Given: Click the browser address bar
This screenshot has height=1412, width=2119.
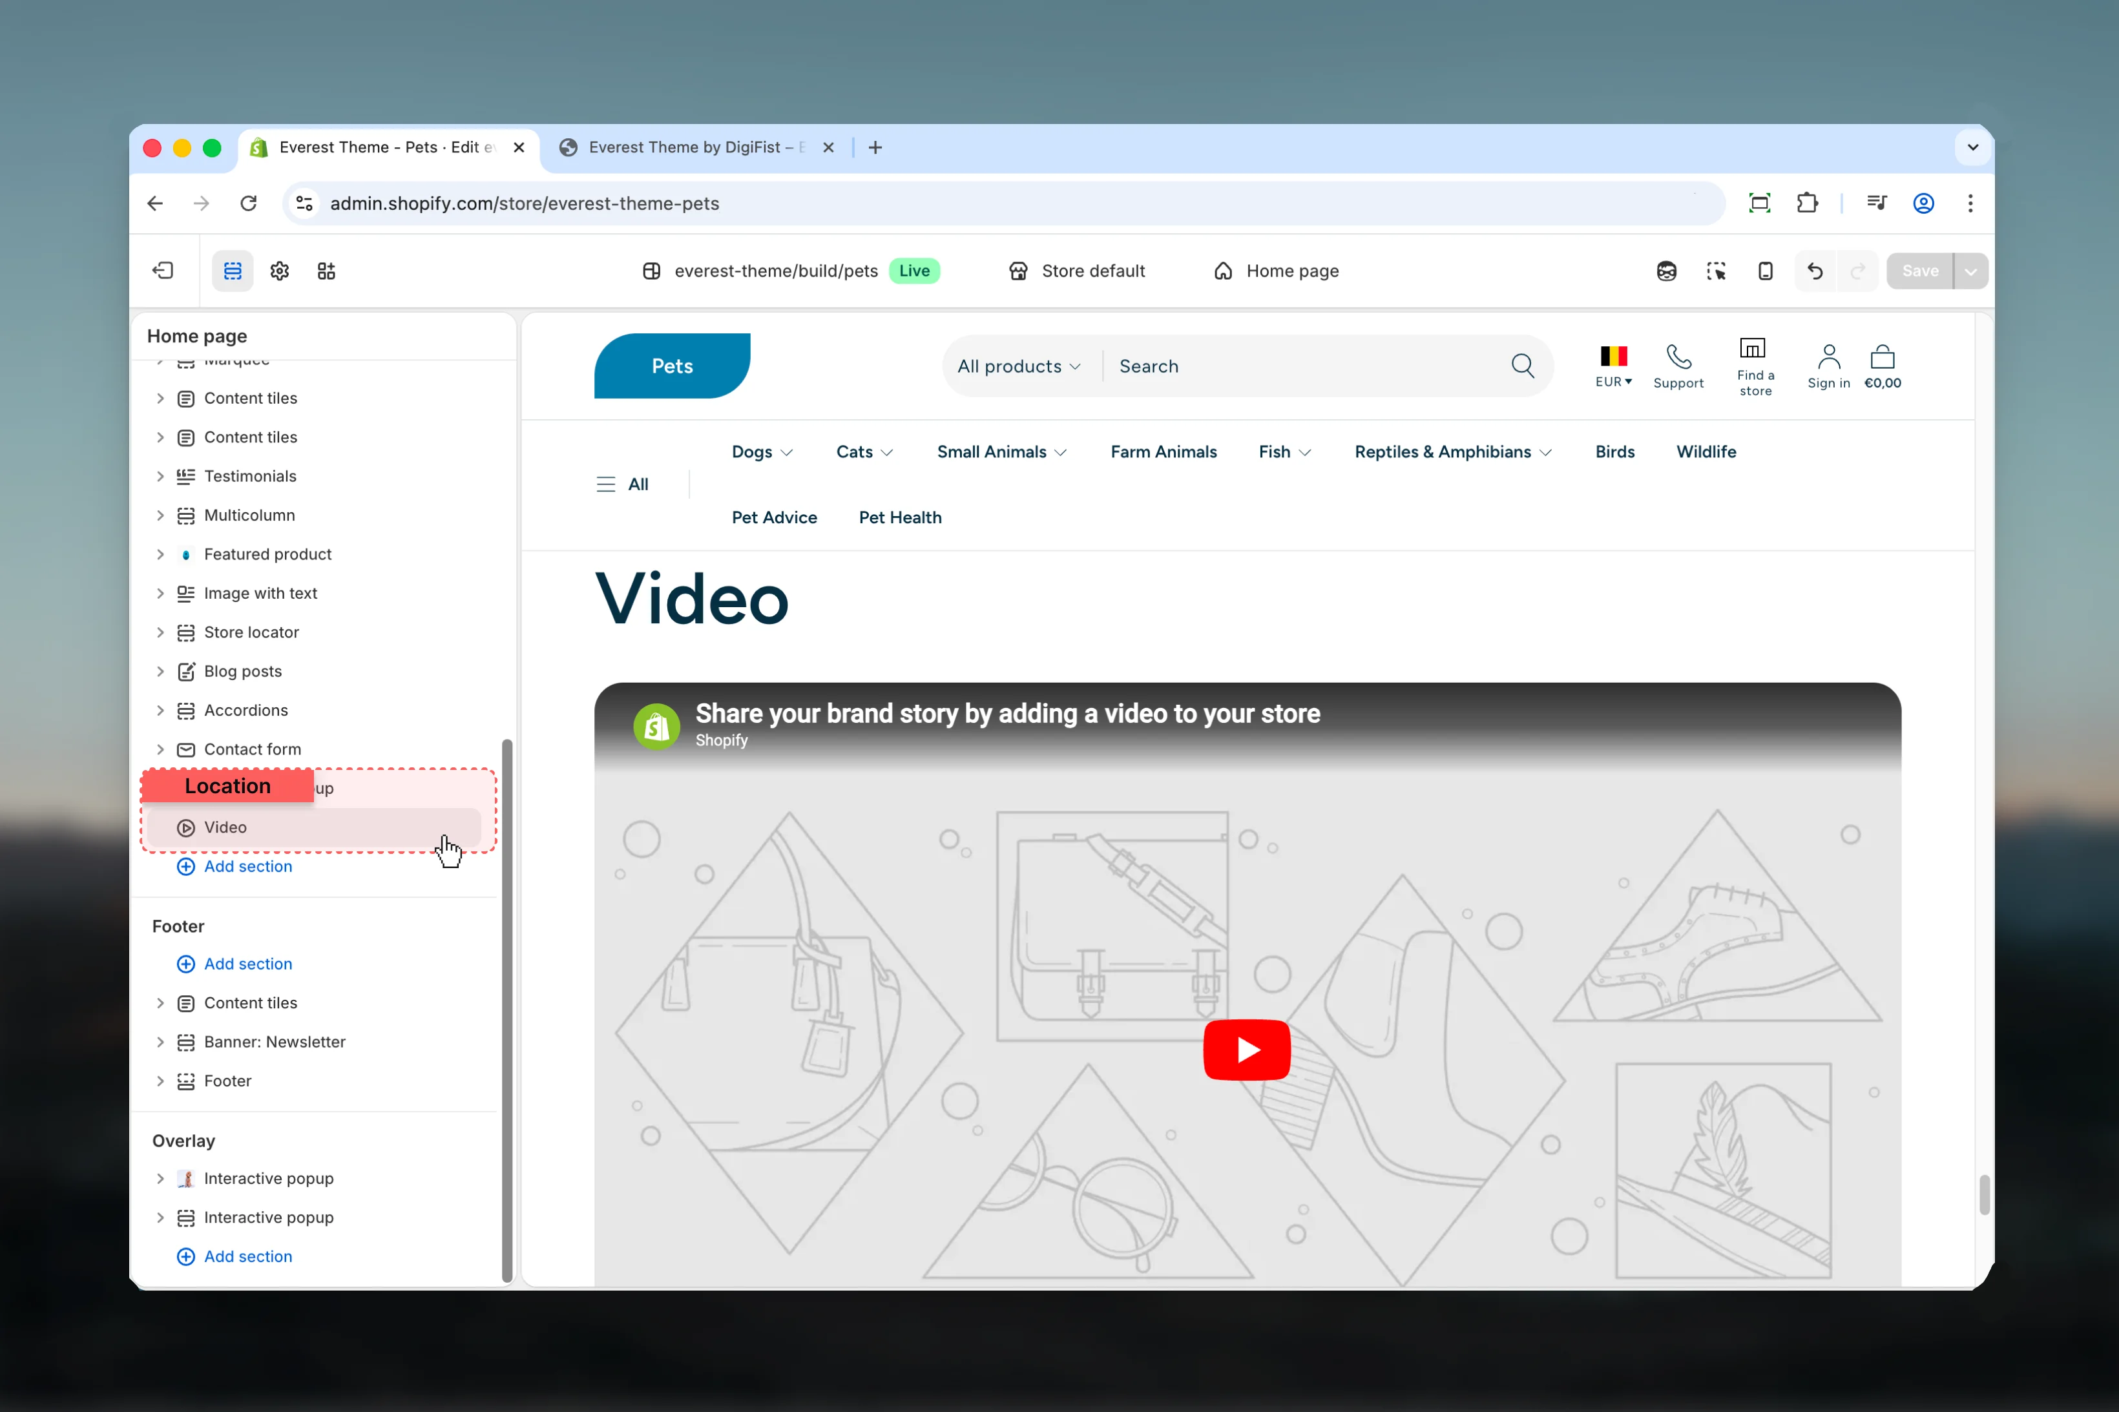Looking at the screenshot, I should tap(1003, 203).
